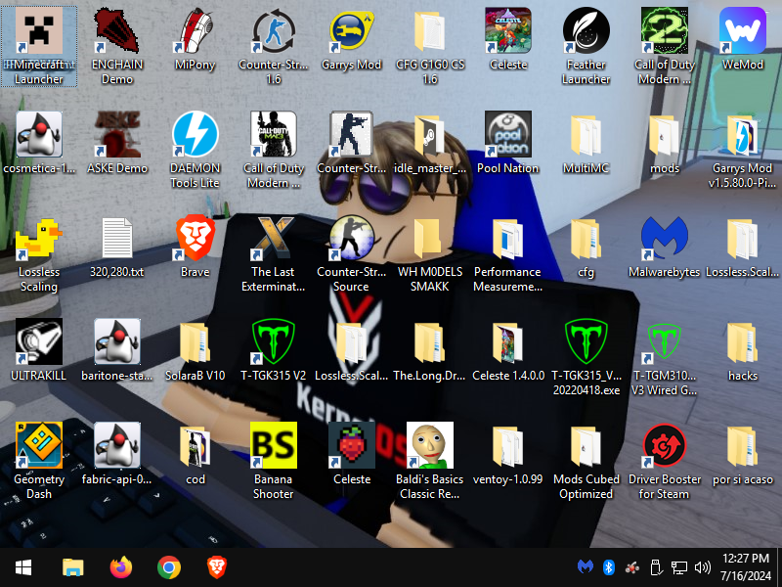
Task: Open the Malwarebytes tray icon
Action: (x=586, y=567)
